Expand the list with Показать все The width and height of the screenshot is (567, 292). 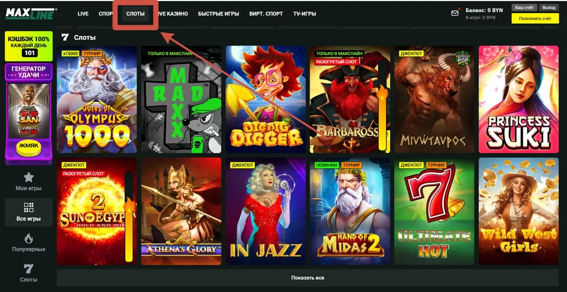pos(308,278)
